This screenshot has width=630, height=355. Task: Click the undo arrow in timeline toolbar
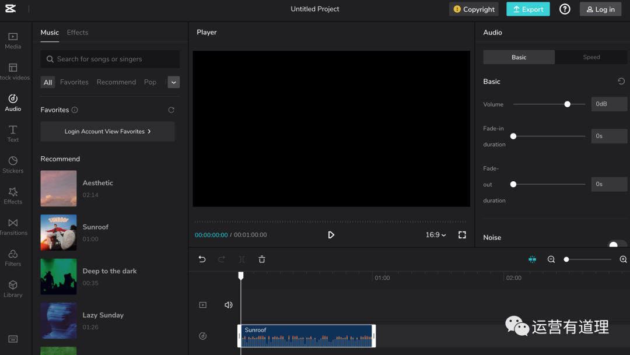coord(202,259)
